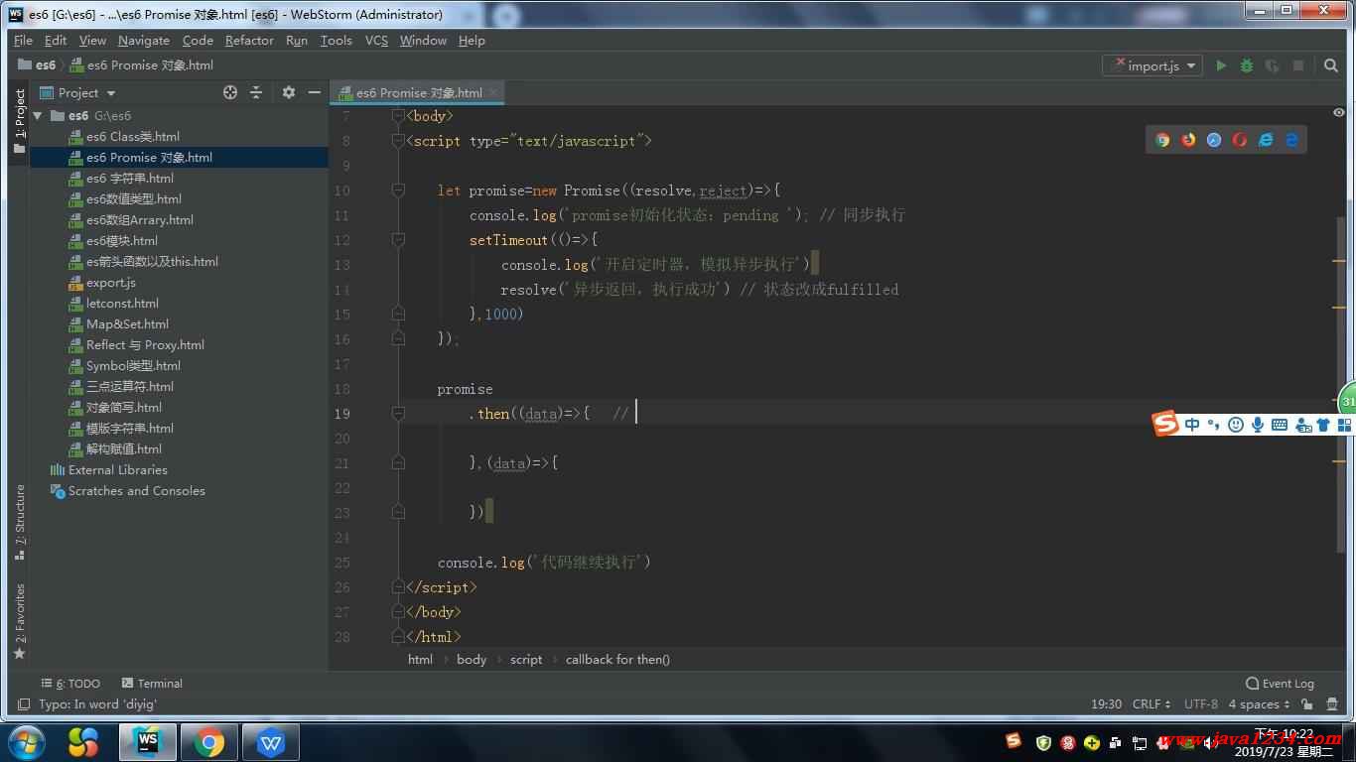
Task: Toggle file read-only lock icon
Action: 1306,704
